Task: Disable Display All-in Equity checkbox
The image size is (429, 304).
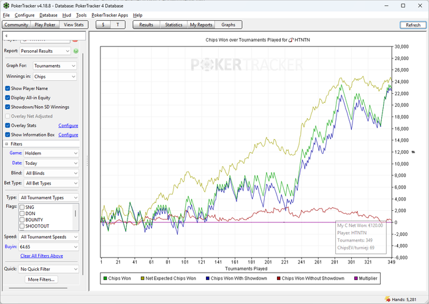Action: [7, 97]
